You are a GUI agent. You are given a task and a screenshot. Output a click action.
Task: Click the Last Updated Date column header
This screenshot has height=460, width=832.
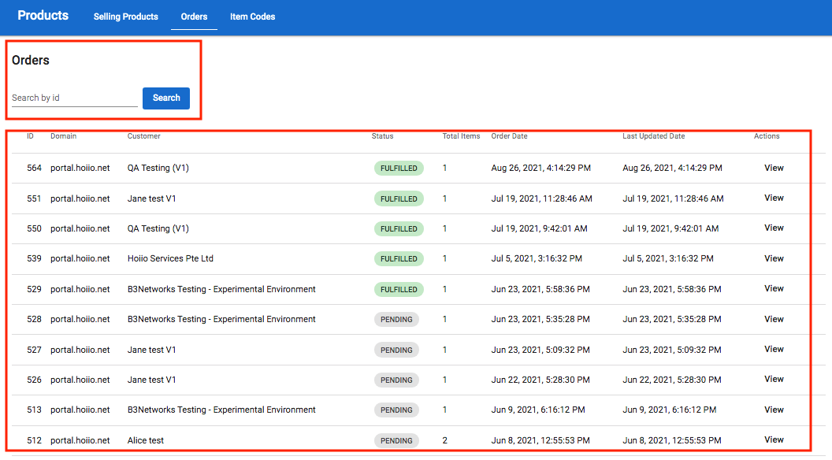tap(654, 136)
